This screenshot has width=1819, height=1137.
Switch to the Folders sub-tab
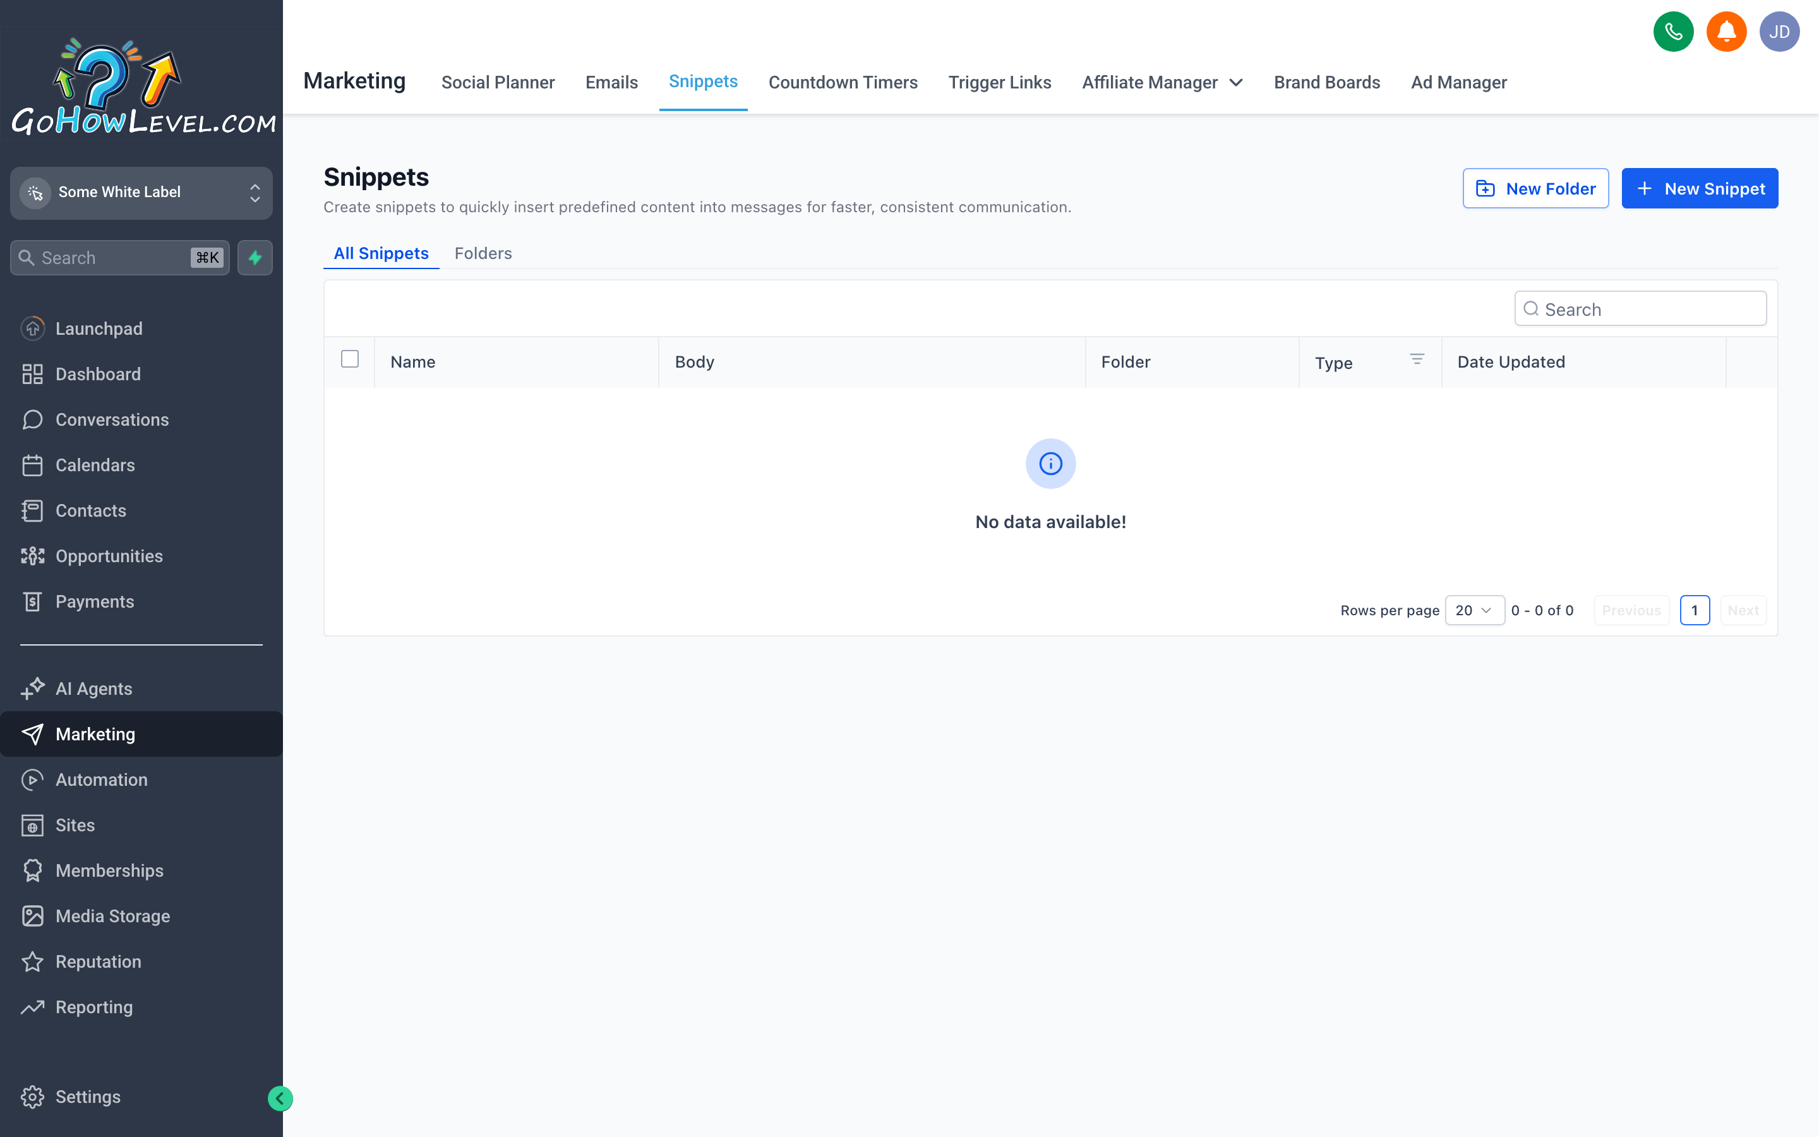[x=483, y=253]
